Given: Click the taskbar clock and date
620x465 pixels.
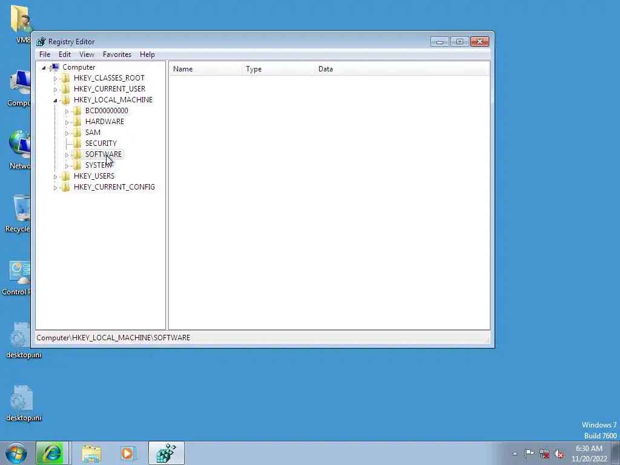Looking at the screenshot, I should 589,453.
